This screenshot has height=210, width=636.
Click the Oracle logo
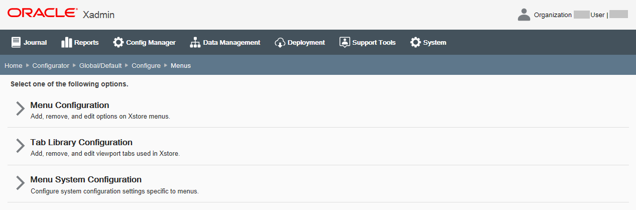point(43,13)
